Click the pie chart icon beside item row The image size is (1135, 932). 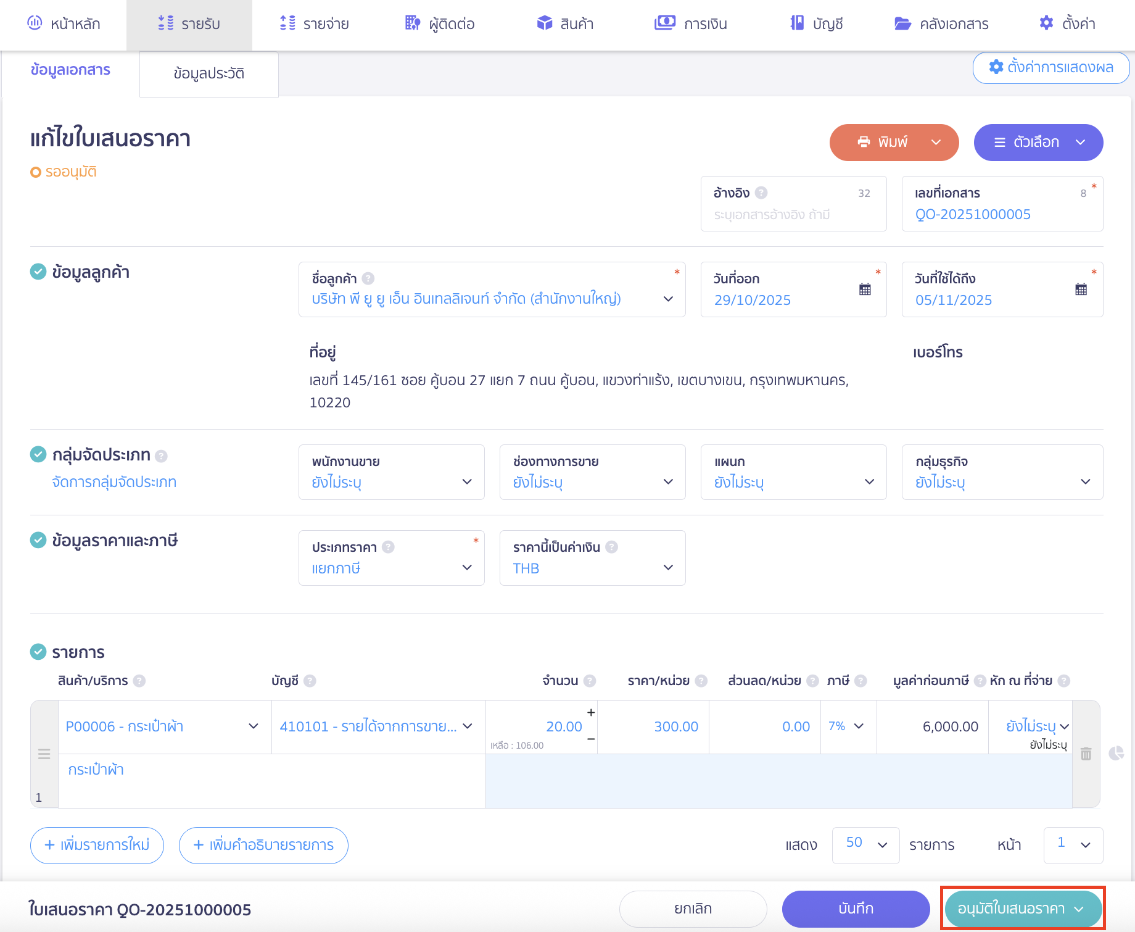coord(1116,753)
